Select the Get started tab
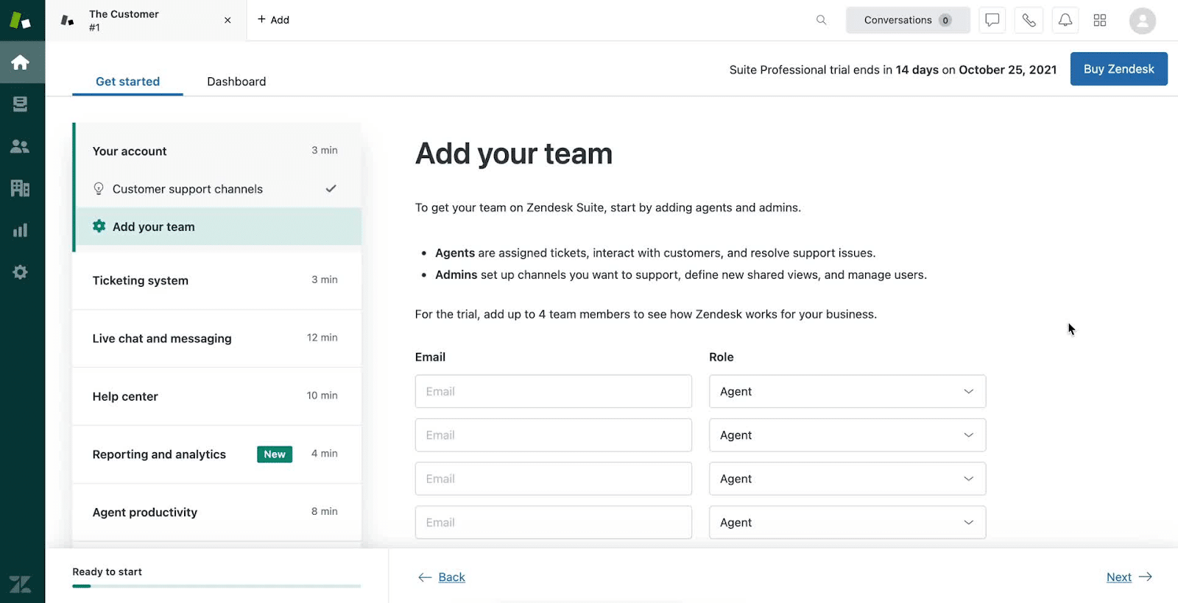This screenshot has height=603, width=1178. 127,82
